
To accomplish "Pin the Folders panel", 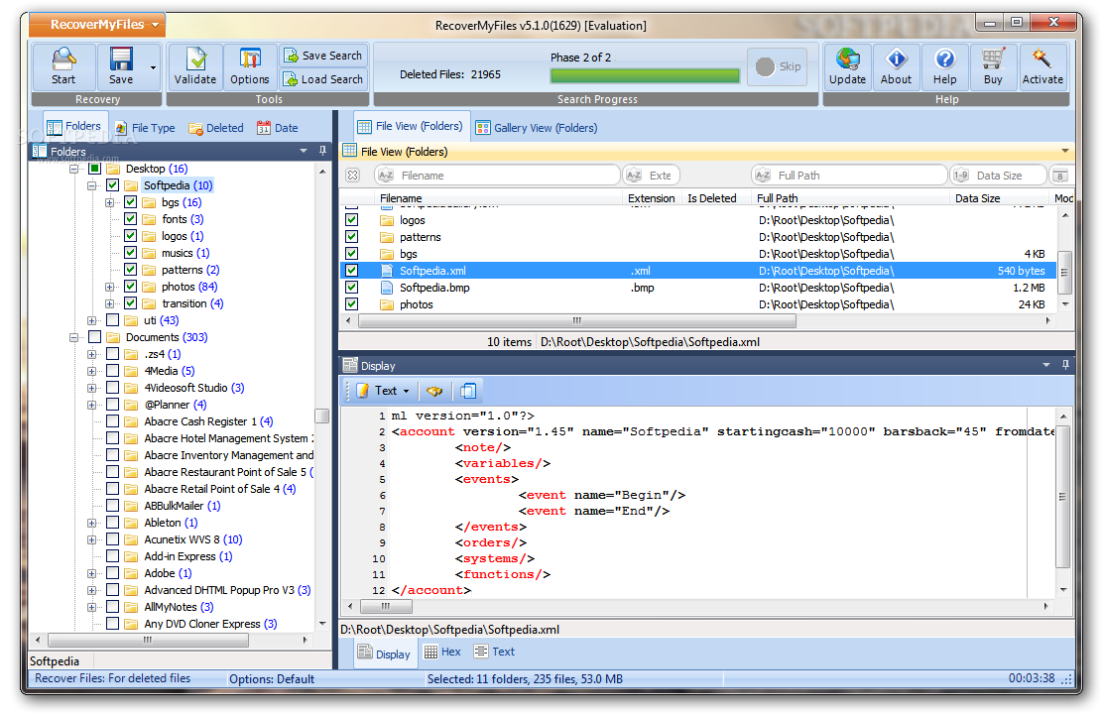I will (323, 151).
